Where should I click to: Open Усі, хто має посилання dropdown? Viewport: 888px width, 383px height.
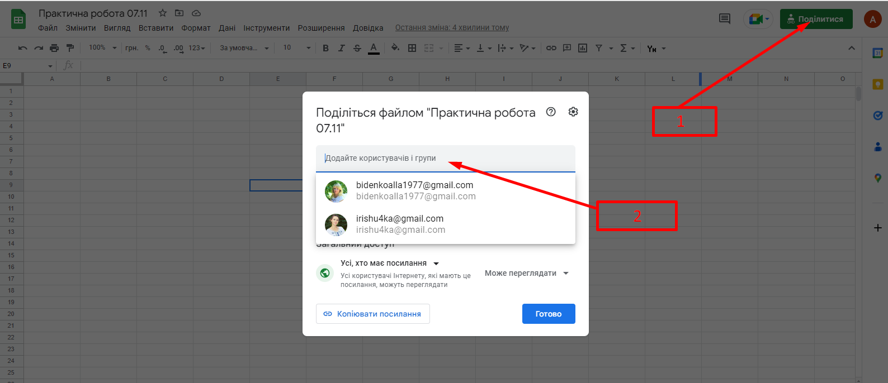[390, 263]
